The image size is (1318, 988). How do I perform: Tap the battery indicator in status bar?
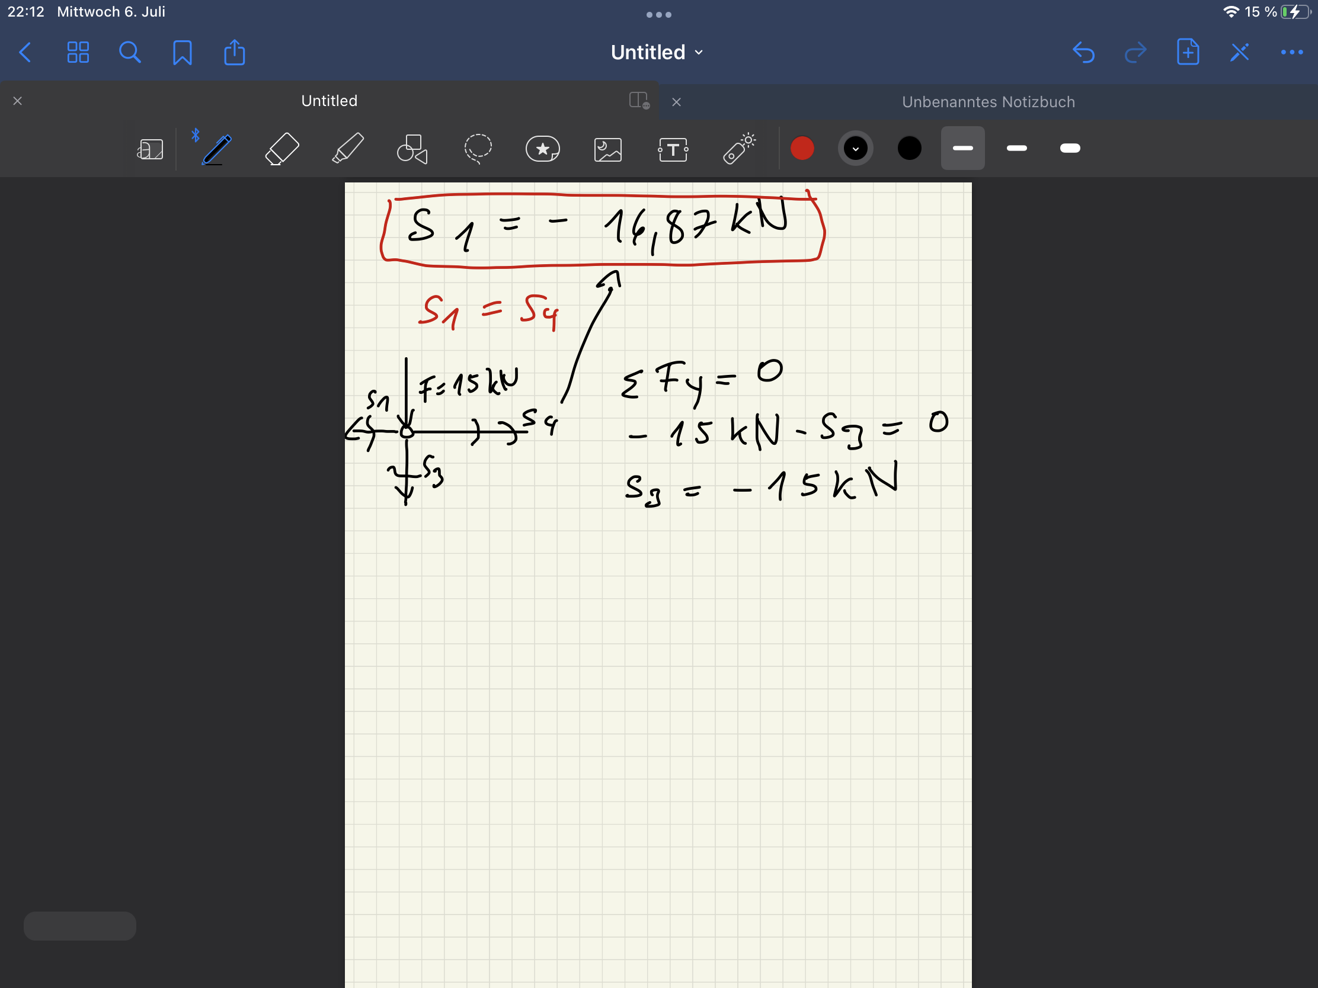point(1295,12)
